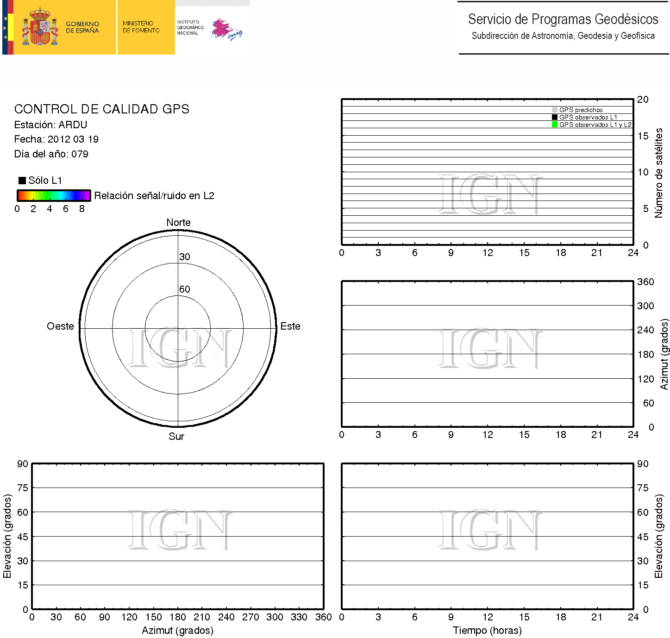Screen dimensions: 670x638
Task: Click the Día del año: 079 text
Action: point(51,154)
